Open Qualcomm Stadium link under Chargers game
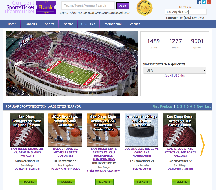The height and width of the screenshot is (190, 216). [27, 169]
